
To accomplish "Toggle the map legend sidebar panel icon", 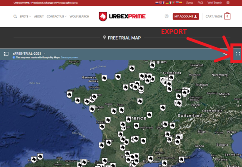I will click(6, 54).
